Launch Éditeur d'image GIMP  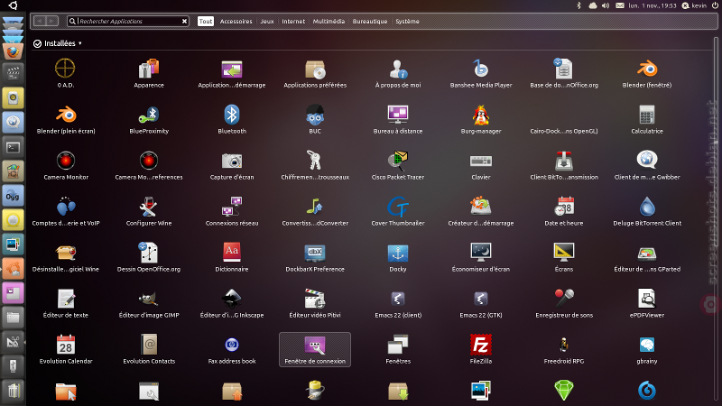pos(149,299)
